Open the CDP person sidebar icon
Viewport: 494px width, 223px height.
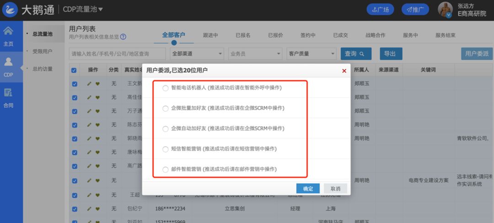[8, 62]
